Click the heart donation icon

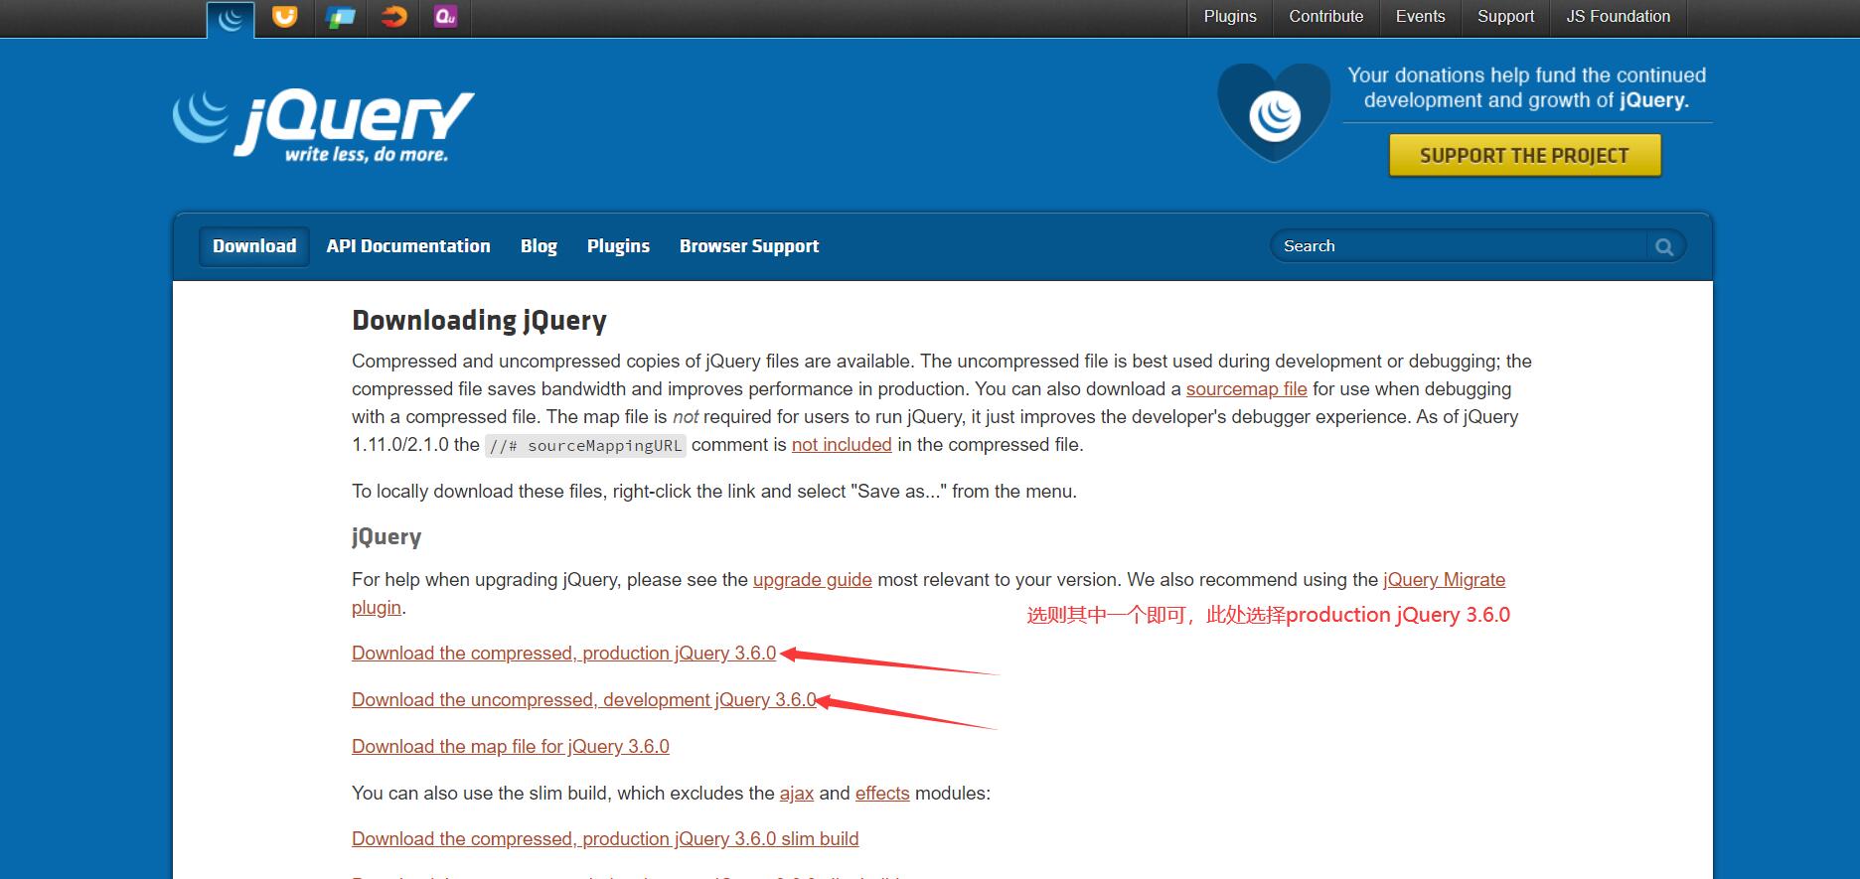pos(1274,114)
